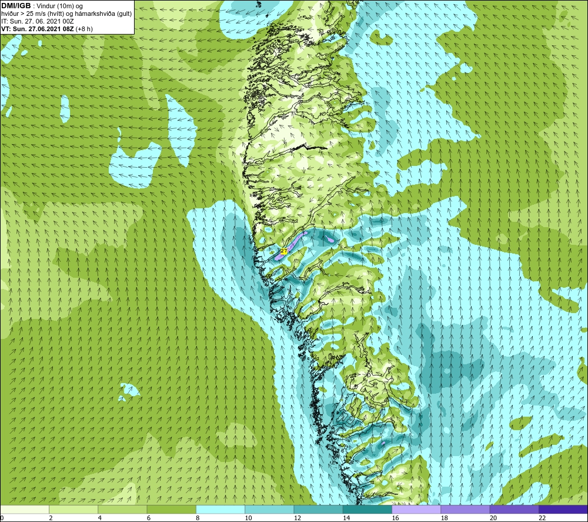Click the 6–8 m/s dark green legend swatch
This screenshot has height=522, width=588.
[171, 509]
